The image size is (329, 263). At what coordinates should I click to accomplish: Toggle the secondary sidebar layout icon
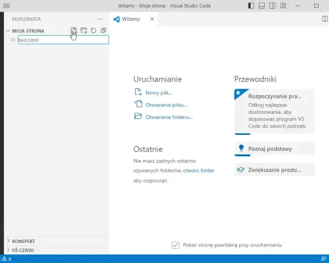pyautogui.click(x=272, y=5)
